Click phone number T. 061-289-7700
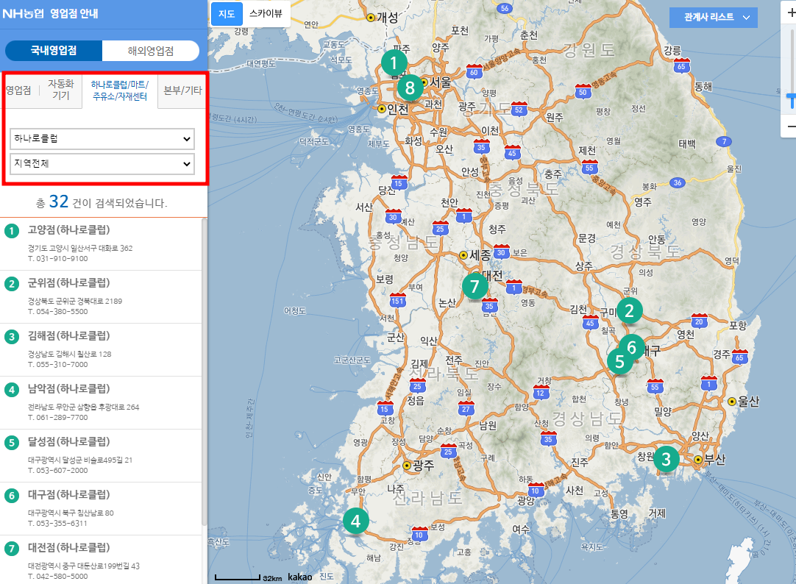Image resolution: width=796 pixels, height=584 pixels. (58, 418)
